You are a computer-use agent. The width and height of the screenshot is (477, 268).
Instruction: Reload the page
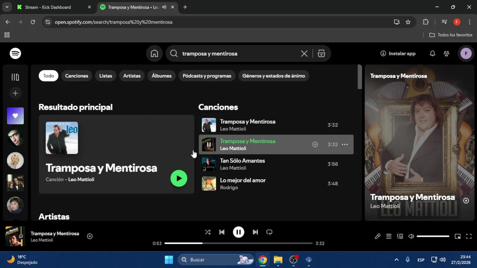pos(33,22)
